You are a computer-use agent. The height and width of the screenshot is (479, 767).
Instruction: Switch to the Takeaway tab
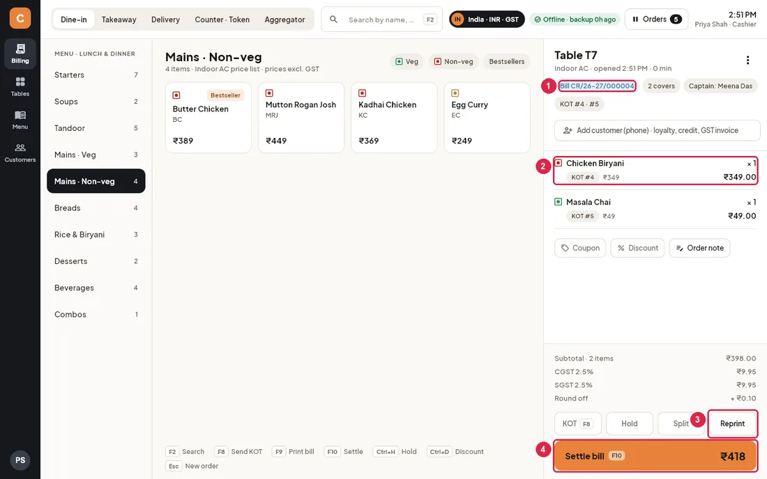pos(119,19)
